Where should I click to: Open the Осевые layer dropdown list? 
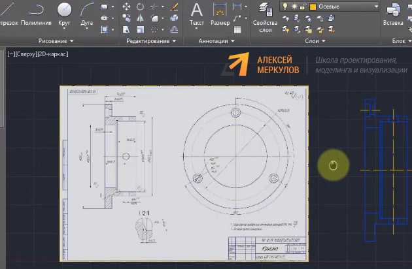tap(376, 7)
